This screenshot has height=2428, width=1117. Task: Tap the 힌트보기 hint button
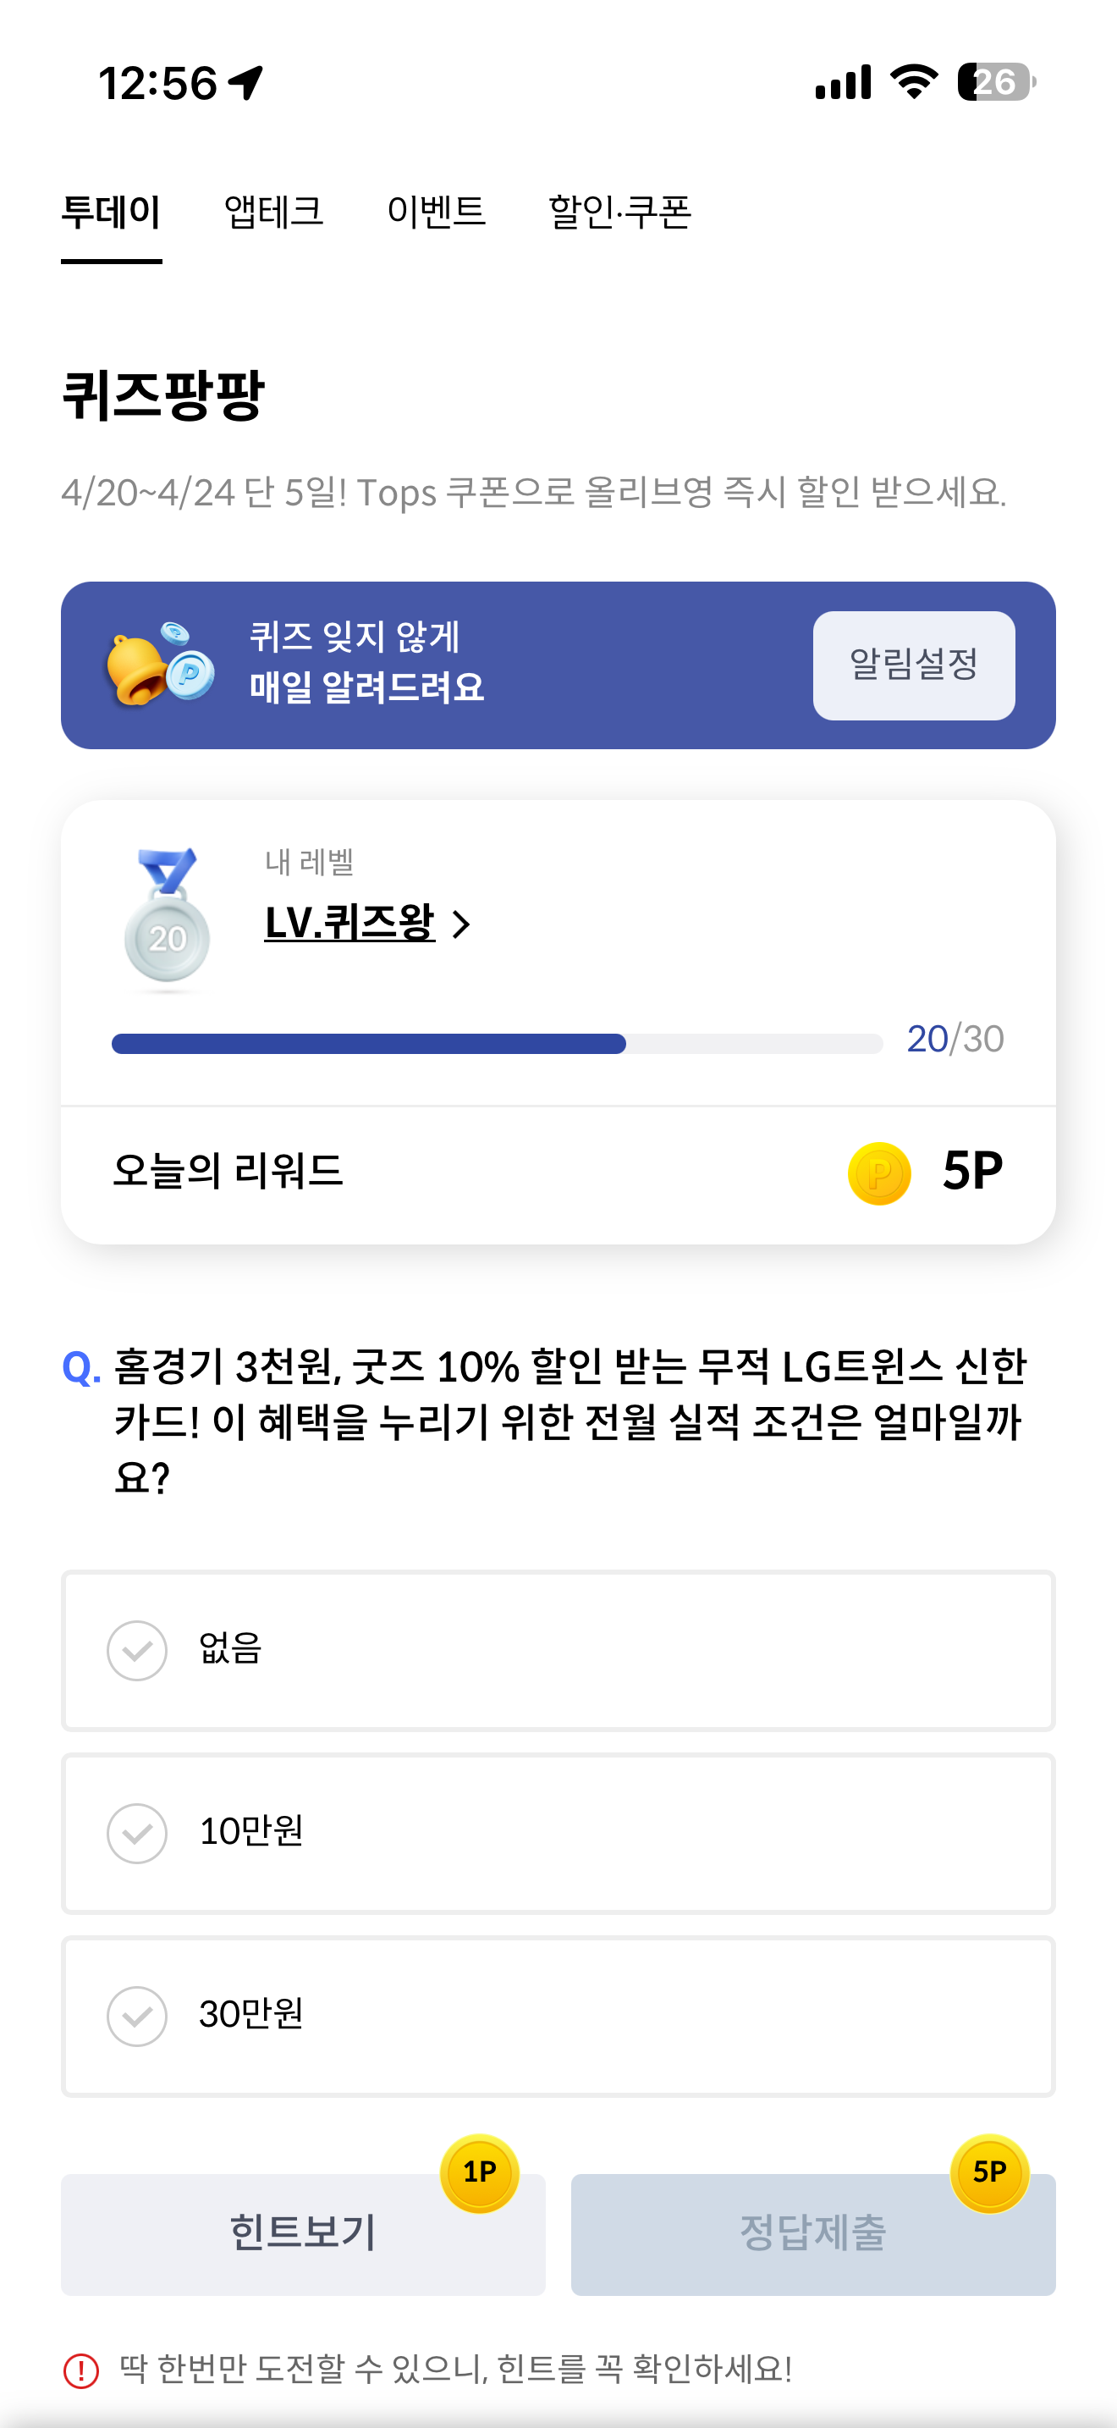(303, 2234)
